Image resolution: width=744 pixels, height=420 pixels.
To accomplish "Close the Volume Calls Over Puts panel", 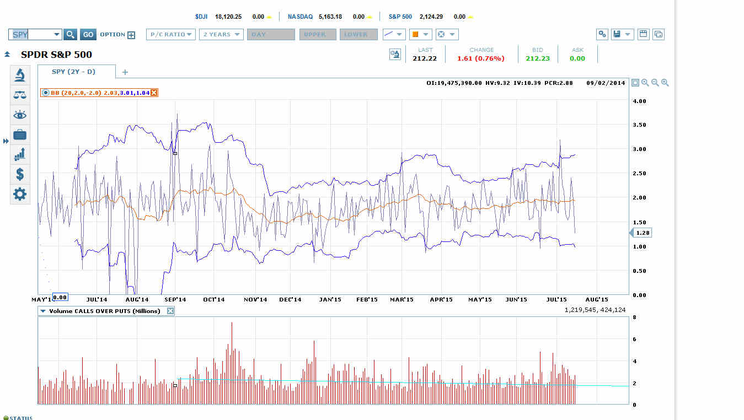I will coord(170,311).
